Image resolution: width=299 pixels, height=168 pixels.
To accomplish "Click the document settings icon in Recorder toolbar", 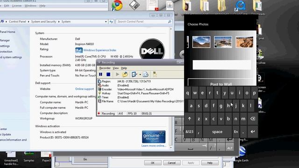I will point(145,74).
